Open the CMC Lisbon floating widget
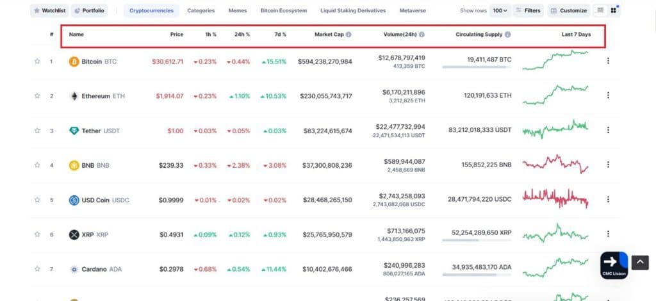This screenshot has height=301, width=656. point(614,265)
